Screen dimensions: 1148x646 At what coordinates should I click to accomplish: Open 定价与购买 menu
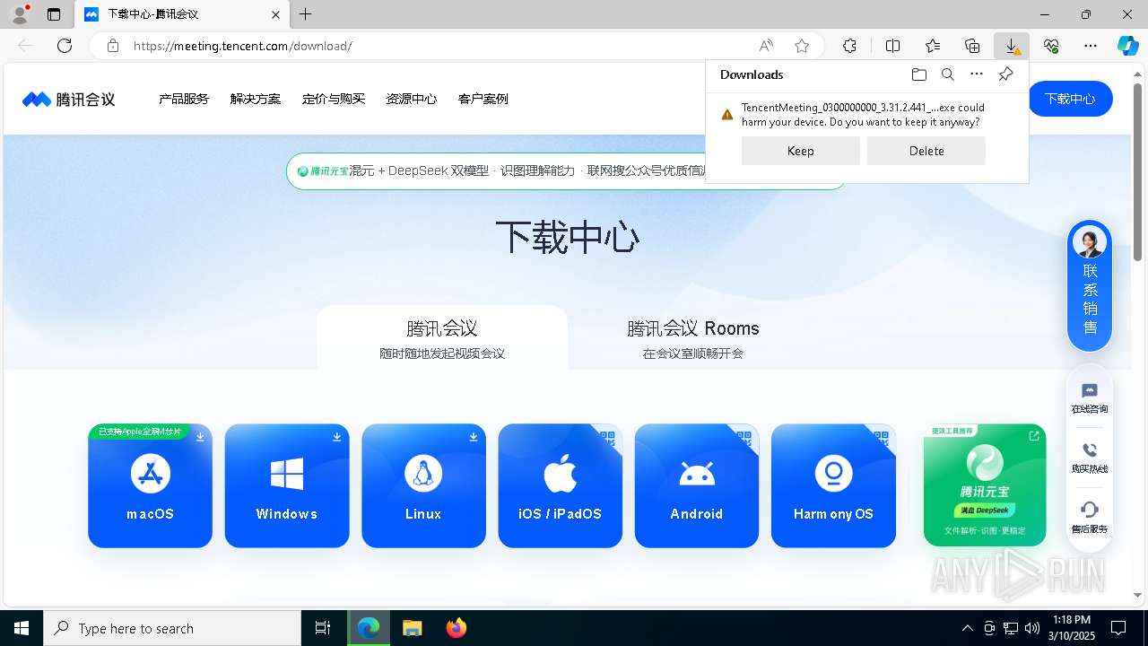coord(334,99)
